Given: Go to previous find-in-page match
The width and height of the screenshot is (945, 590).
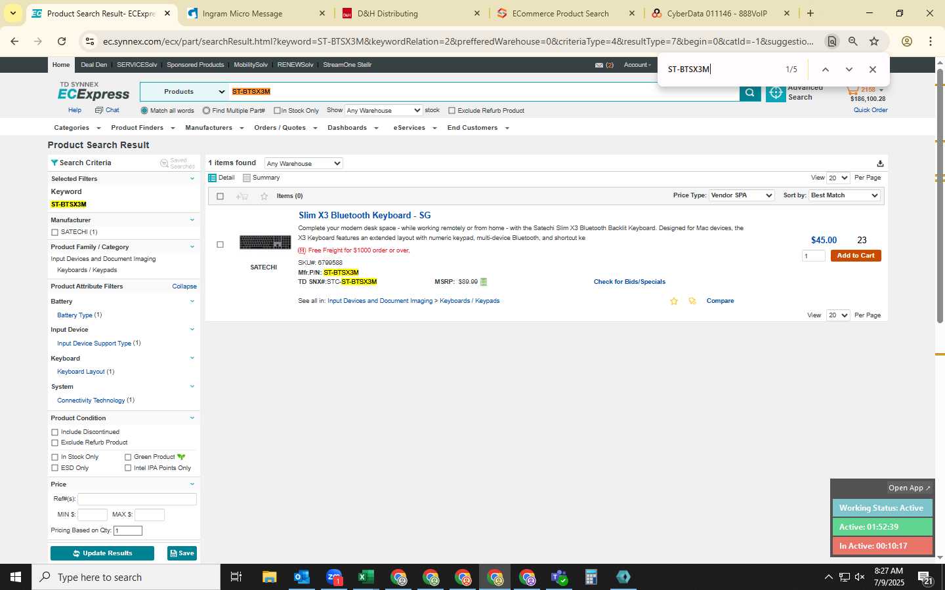Looking at the screenshot, I should point(826,69).
